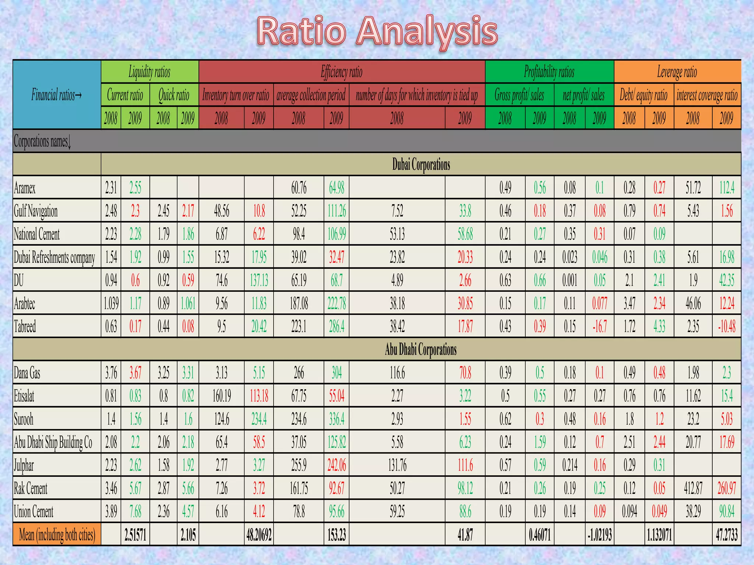Select Rak Cement interest coverage '260.97'
Screen dimensions: 754x565
coord(727,488)
